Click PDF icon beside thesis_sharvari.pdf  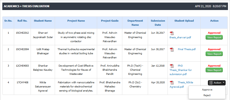(x=172, y=33)
